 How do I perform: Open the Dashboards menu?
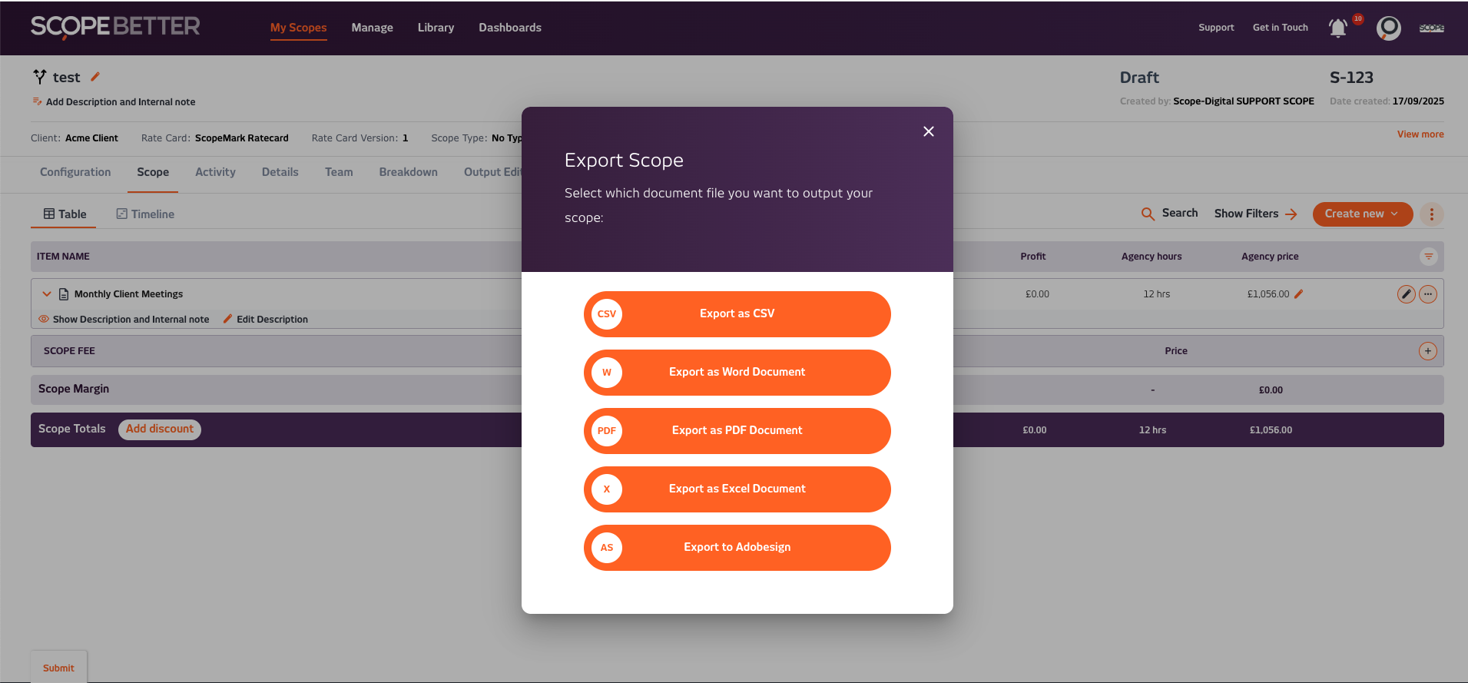click(509, 28)
